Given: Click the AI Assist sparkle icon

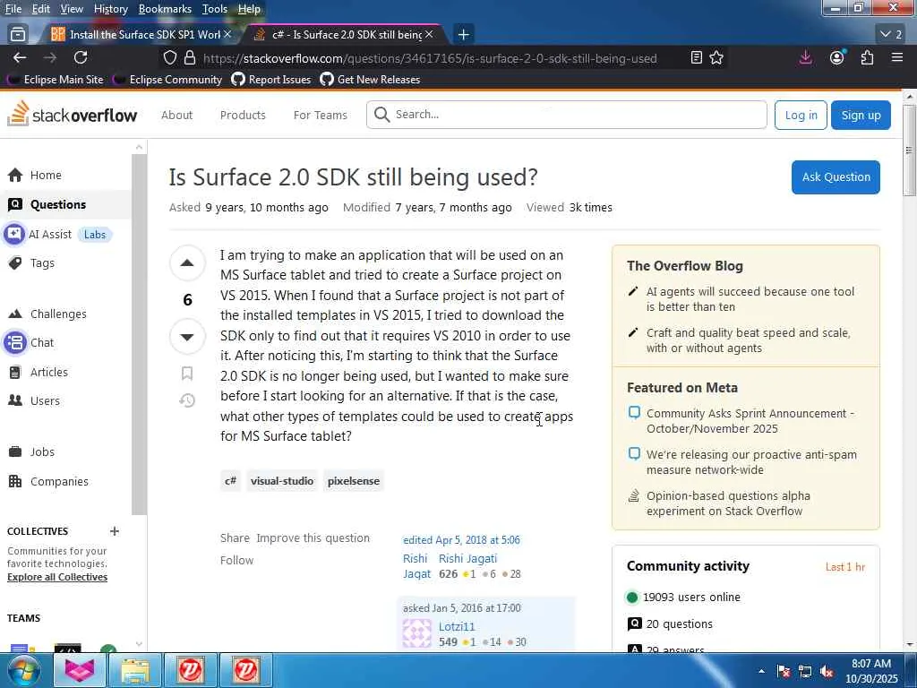Looking at the screenshot, I should tap(14, 234).
